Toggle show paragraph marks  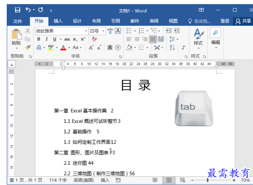coord(183,48)
